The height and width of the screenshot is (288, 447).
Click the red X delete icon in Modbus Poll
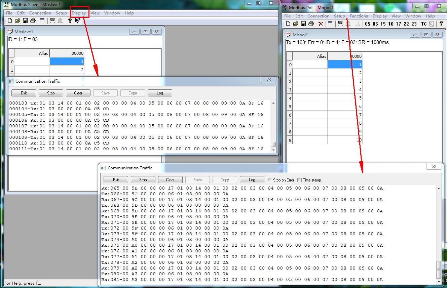pyautogui.click(x=321, y=24)
